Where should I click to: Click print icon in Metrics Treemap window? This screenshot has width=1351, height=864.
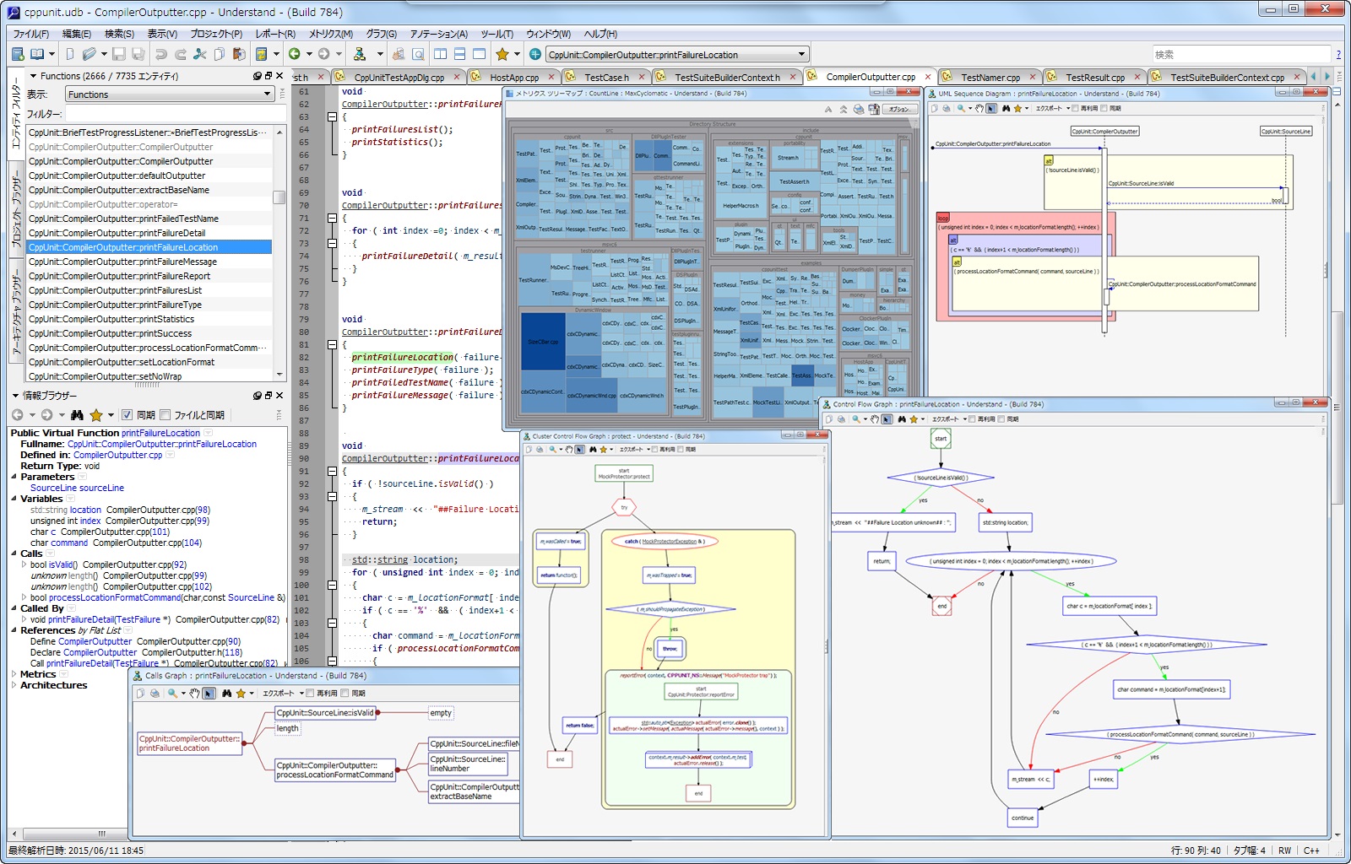click(x=859, y=109)
